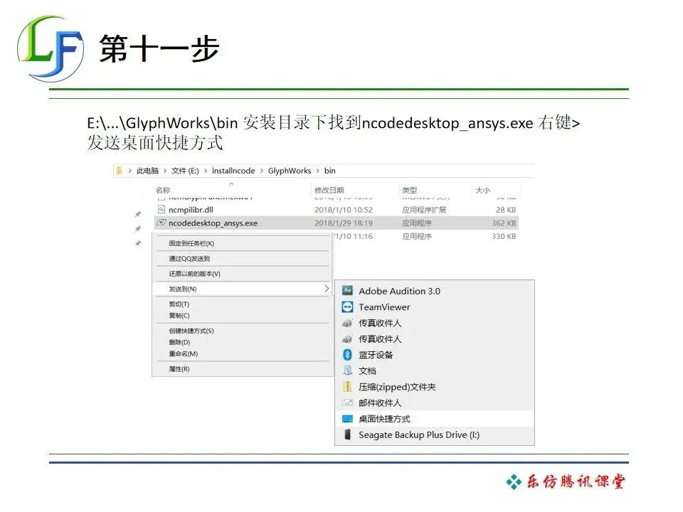Click the 330 KB size cell
This screenshot has width=683, height=512.
coord(504,236)
